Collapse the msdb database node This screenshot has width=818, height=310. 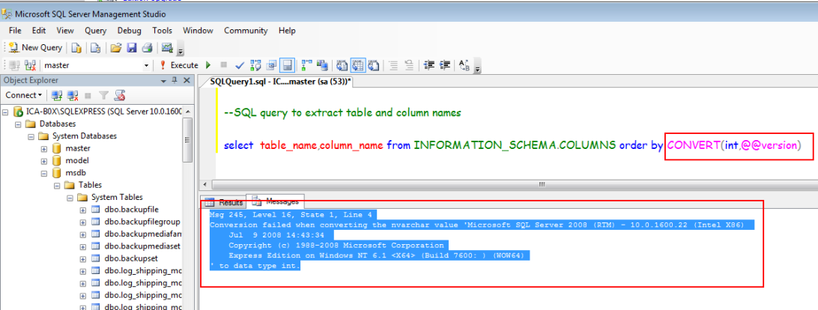tap(43, 173)
